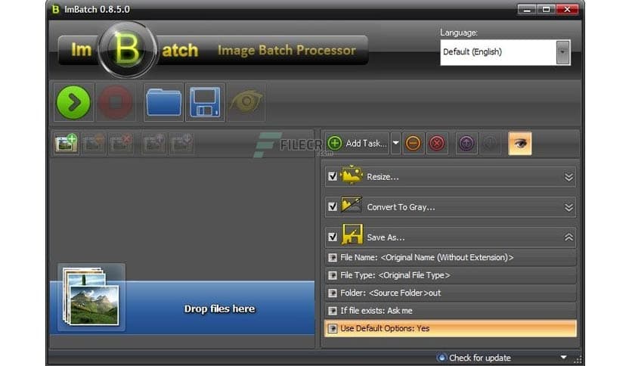Click the Use Default Options row arrow icon
The width and height of the screenshot is (632, 366).
pos(333,328)
